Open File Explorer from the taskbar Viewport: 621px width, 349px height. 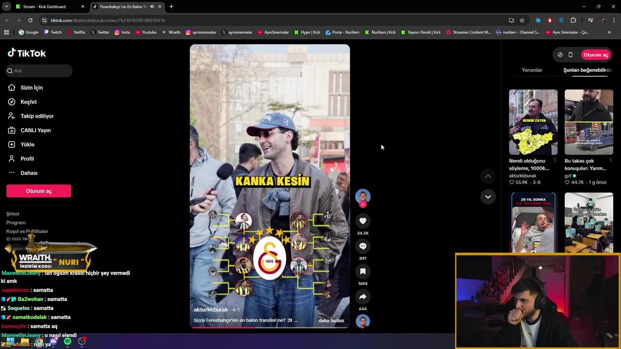point(25,342)
